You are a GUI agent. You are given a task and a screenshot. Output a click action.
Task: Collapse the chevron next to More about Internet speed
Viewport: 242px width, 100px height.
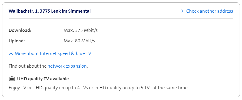pos(11,54)
